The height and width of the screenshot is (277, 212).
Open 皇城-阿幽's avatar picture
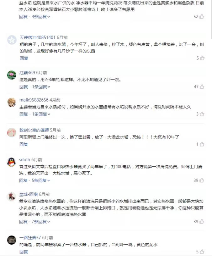click(12, 197)
